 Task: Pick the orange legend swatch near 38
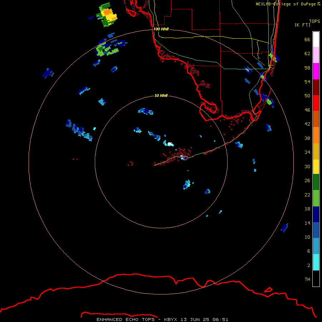pyautogui.click(x=316, y=135)
